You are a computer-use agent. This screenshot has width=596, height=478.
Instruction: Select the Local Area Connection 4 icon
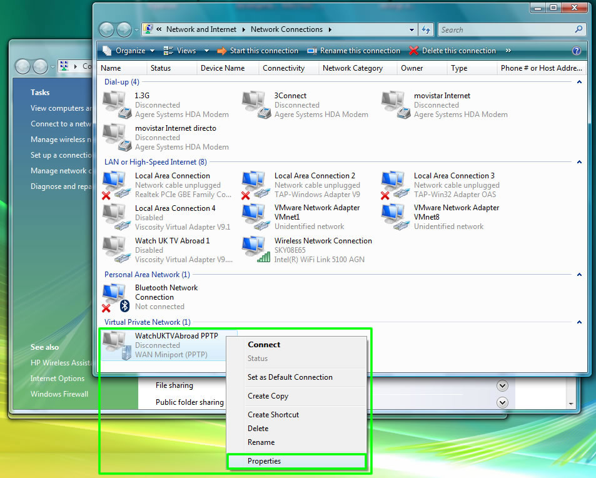pyautogui.click(x=117, y=218)
